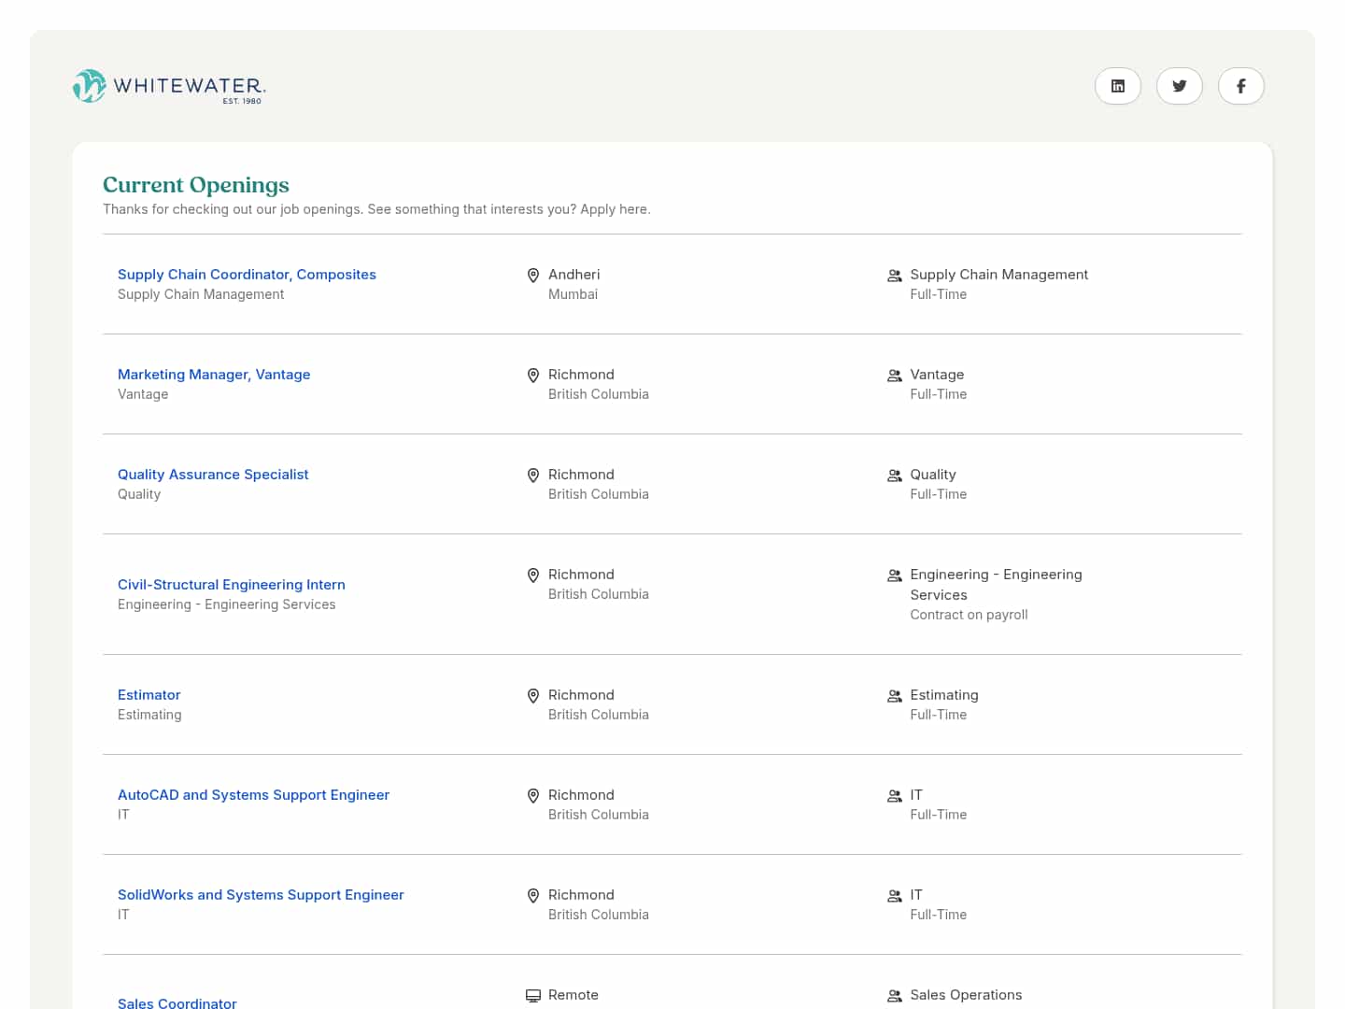This screenshot has width=1345, height=1009.
Task: Click the location pin in Estimator row
Action: pos(533,696)
